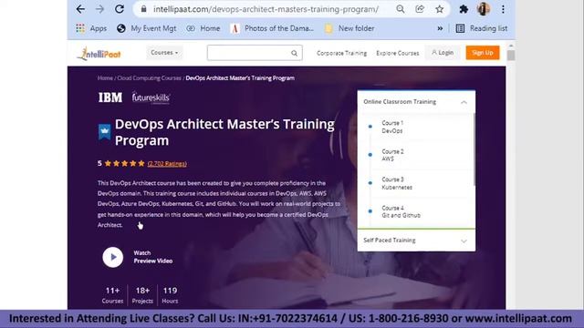The image size is (584, 328).
Task: Reload the page with the refresh icon
Action: click(120, 9)
